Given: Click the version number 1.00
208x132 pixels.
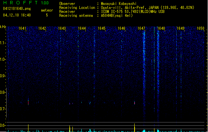Looking at the screenshot, I should click(45, 3).
